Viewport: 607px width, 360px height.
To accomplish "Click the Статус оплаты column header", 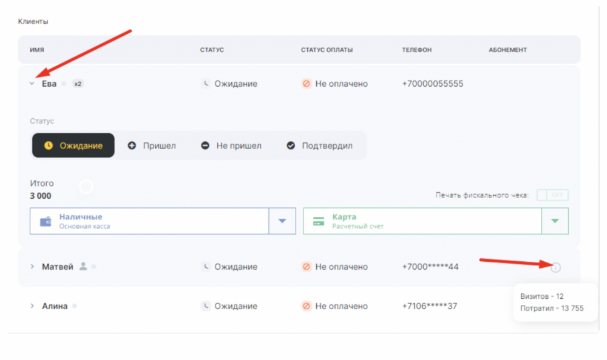I will (327, 50).
